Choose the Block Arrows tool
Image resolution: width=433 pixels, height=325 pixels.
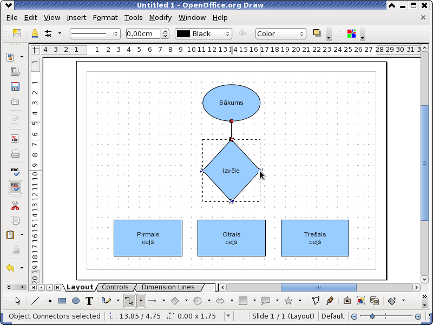click(x=220, y=301)
